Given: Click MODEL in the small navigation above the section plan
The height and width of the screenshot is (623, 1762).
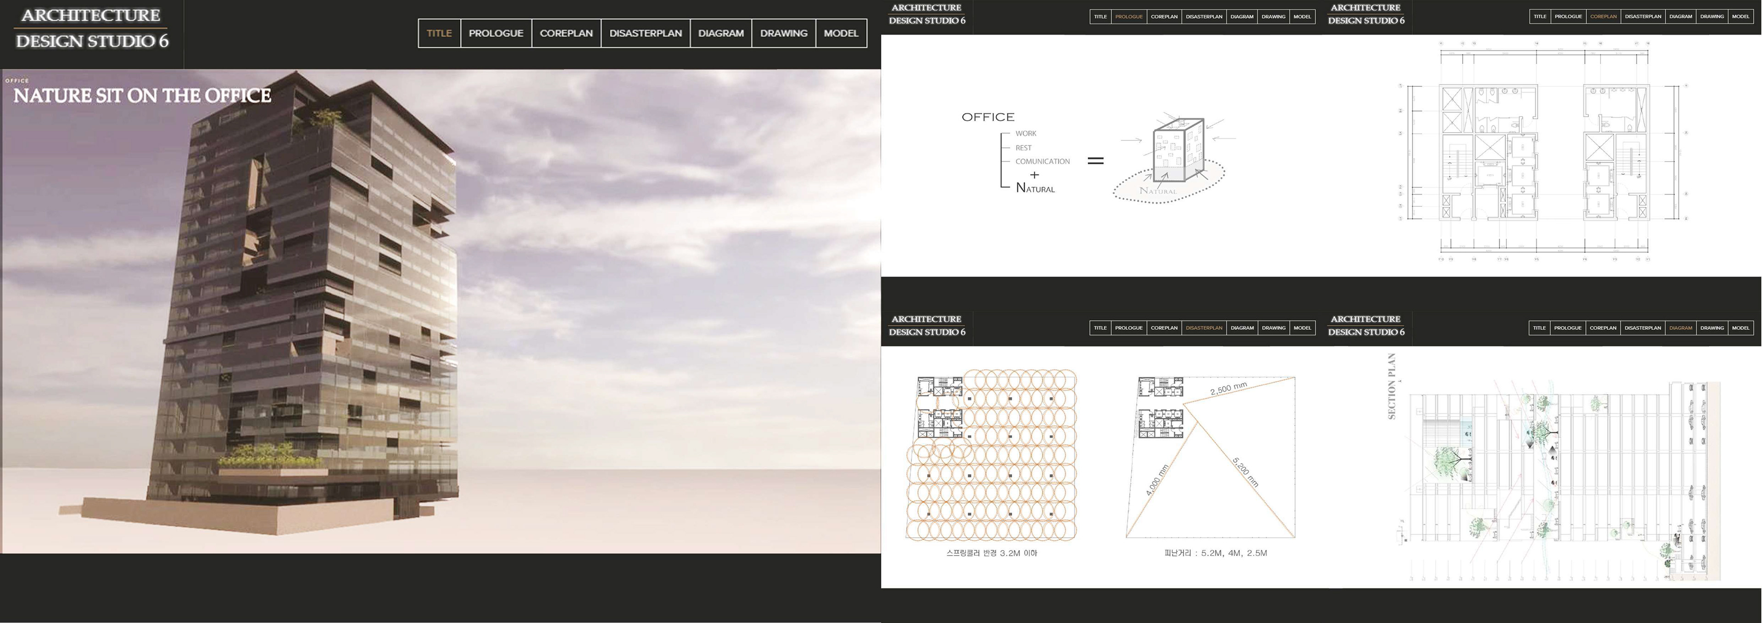Looking at the screenshot, I should (1740, 328).
